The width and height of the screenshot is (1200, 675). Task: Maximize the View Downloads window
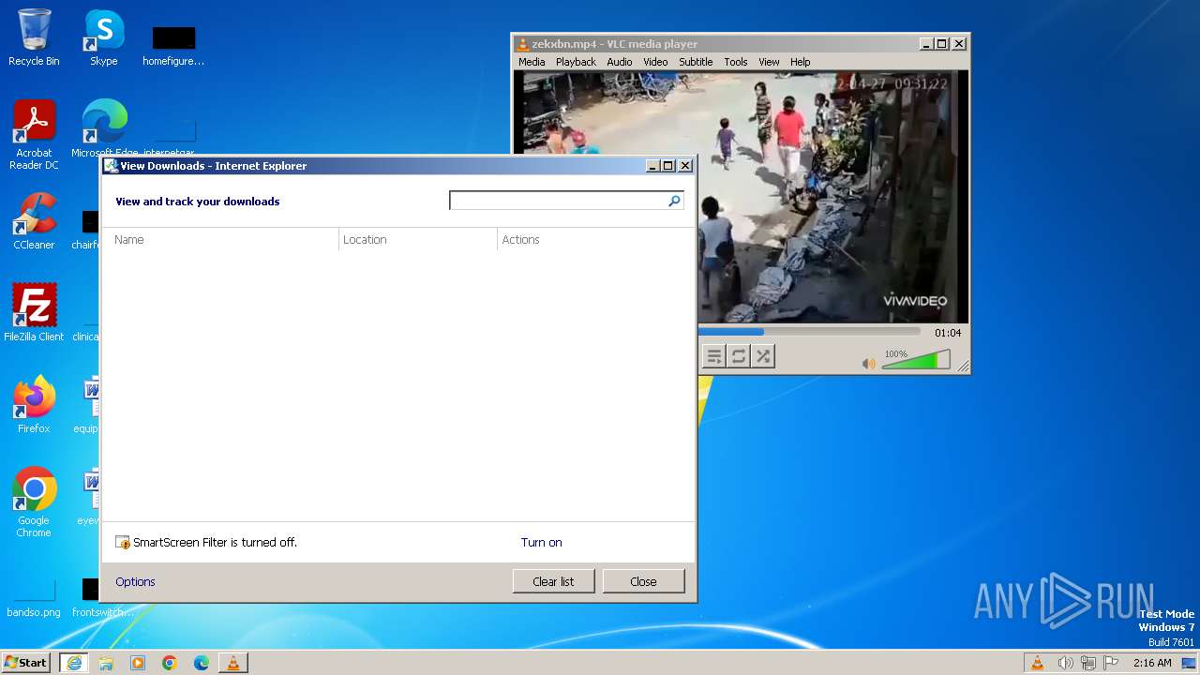pos(668,166)
